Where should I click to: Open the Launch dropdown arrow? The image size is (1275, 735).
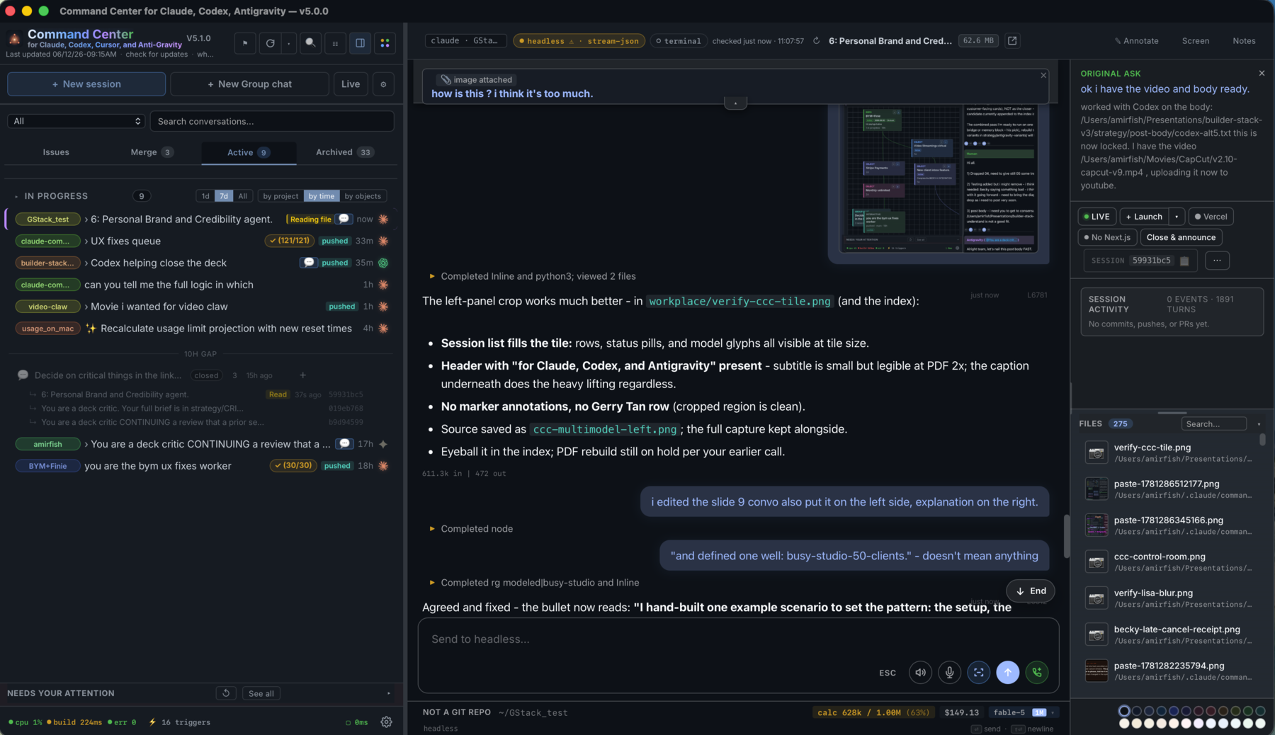tap(1177, 217)
